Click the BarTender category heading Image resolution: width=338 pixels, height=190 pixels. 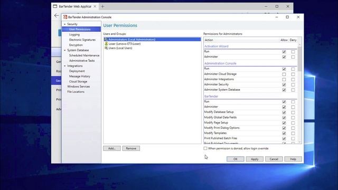[x=211, y=97]
